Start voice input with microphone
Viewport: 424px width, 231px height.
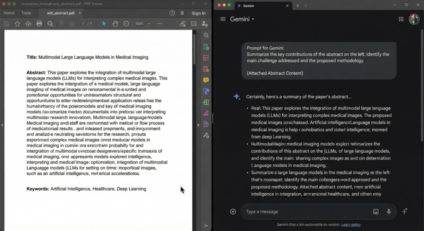[389, 211]
